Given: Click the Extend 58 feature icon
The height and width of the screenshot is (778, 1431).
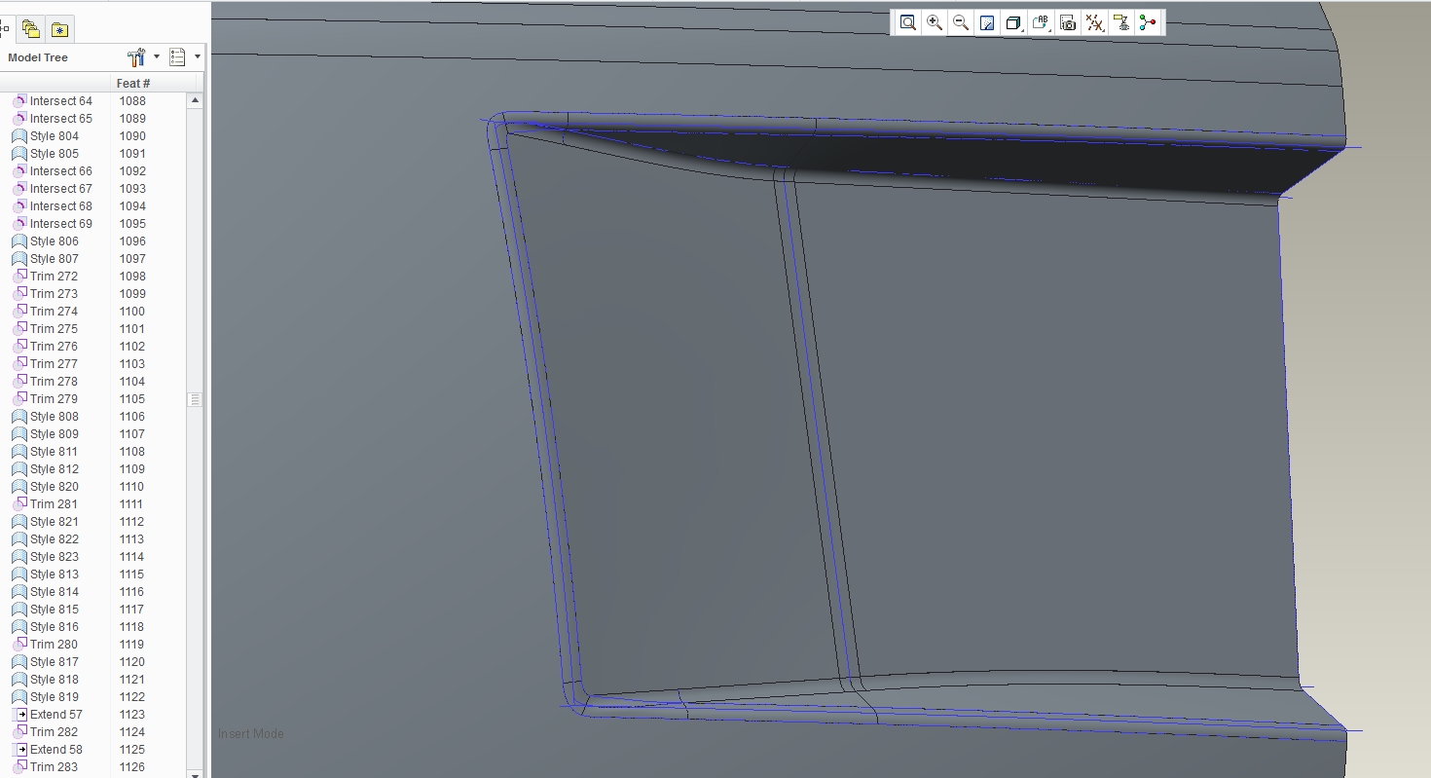Looking at the screenshot, I should tap(19, 750).
